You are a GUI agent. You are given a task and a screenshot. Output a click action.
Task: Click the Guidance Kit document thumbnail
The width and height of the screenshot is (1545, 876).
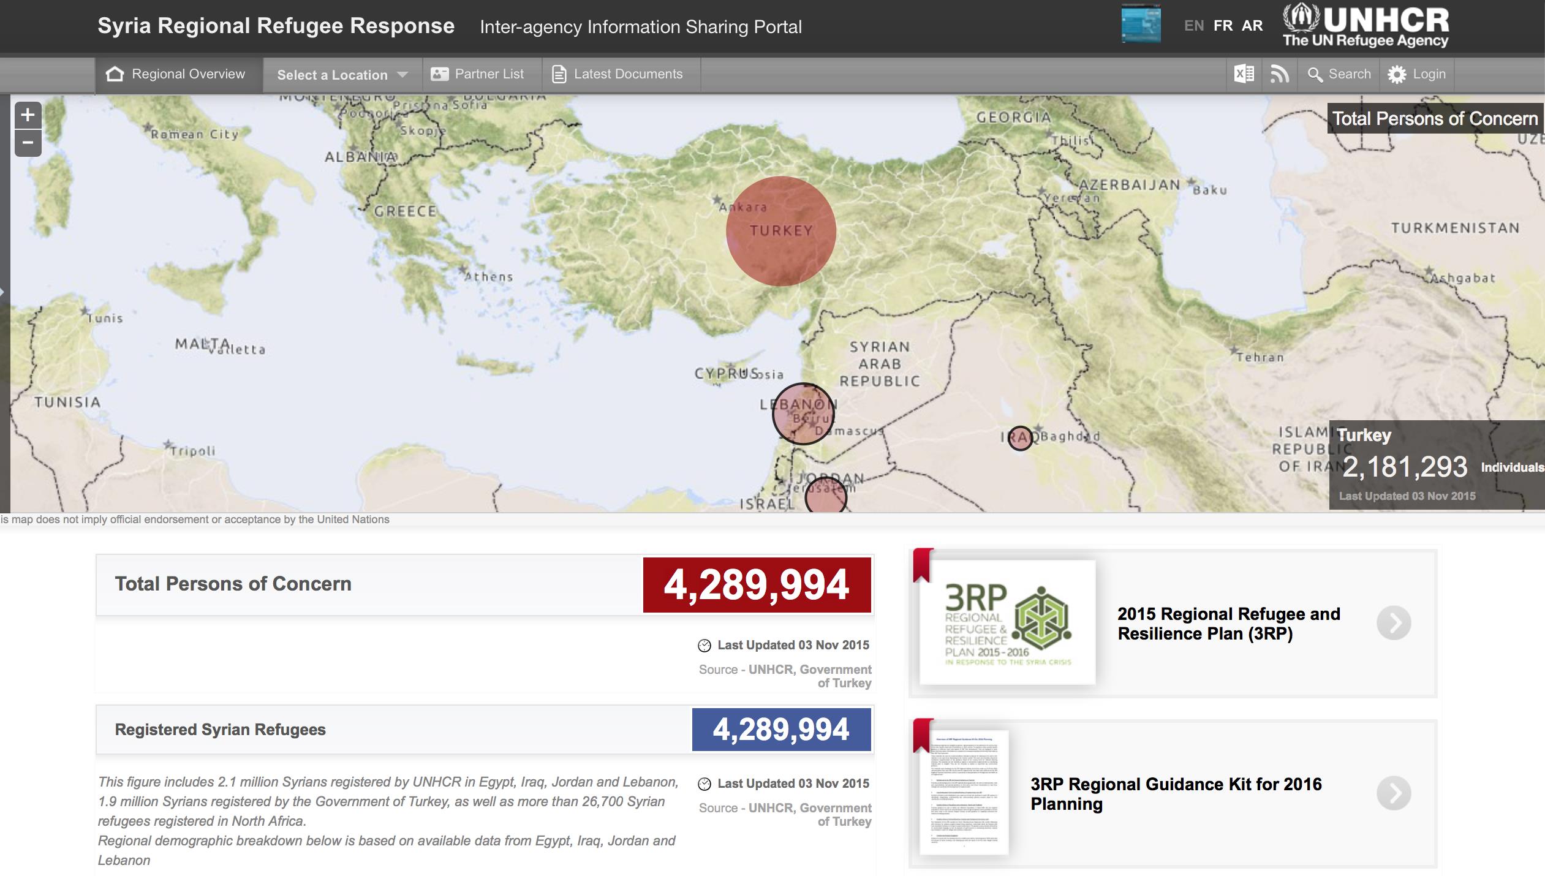pyautogui.click(x=964, y=793)
